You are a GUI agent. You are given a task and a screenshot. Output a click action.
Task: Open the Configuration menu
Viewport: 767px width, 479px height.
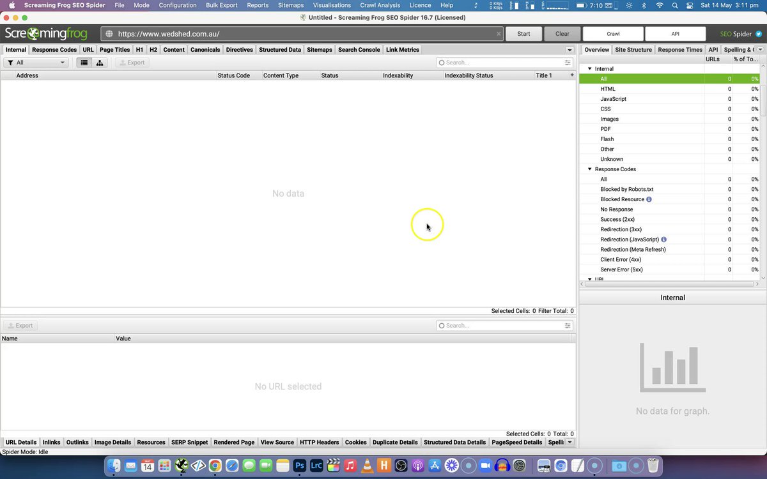(x=178, y=5)
